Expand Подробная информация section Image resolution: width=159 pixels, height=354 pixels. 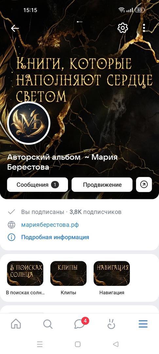click(55, 237)
